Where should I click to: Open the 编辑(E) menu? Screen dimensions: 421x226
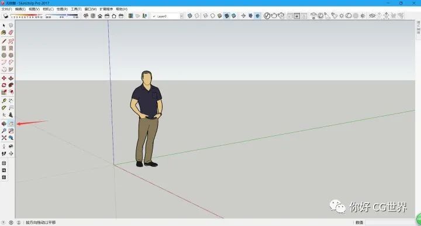tap(20, 9)
